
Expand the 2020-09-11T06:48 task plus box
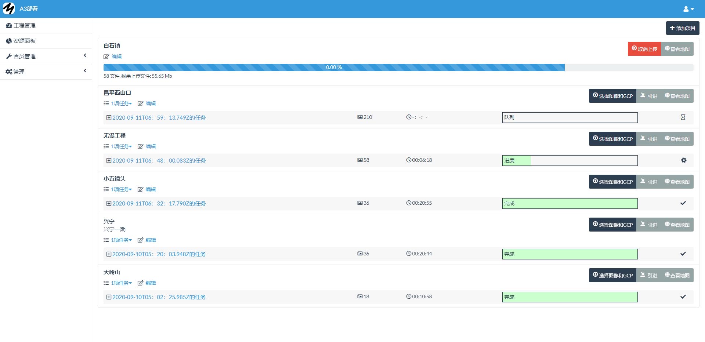(x=109, y=161)
